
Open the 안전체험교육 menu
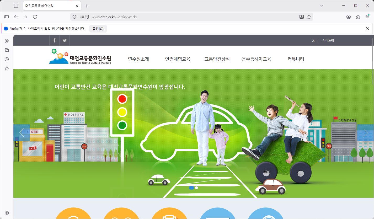click(x=178, y=59)
